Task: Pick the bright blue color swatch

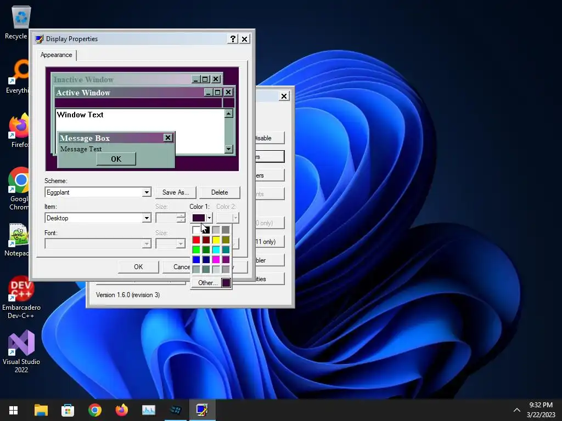Action: tap(196, 259)
